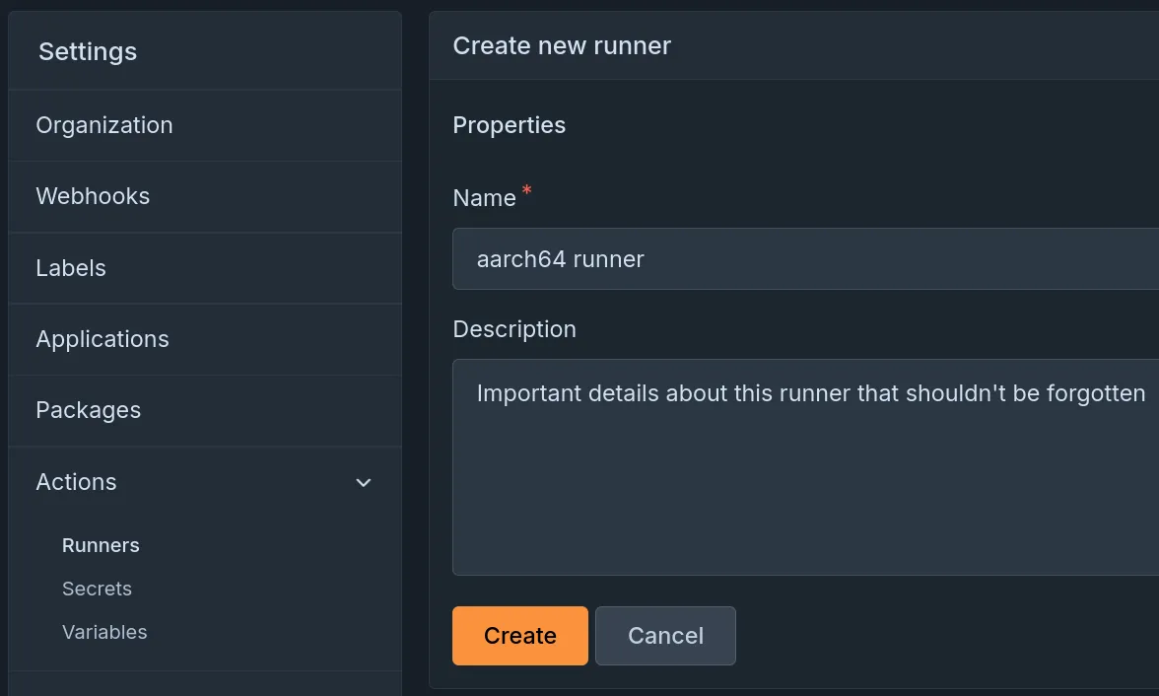
Task: Click the Cancel button
Action: pyautogui.click(x=665, y=635)
